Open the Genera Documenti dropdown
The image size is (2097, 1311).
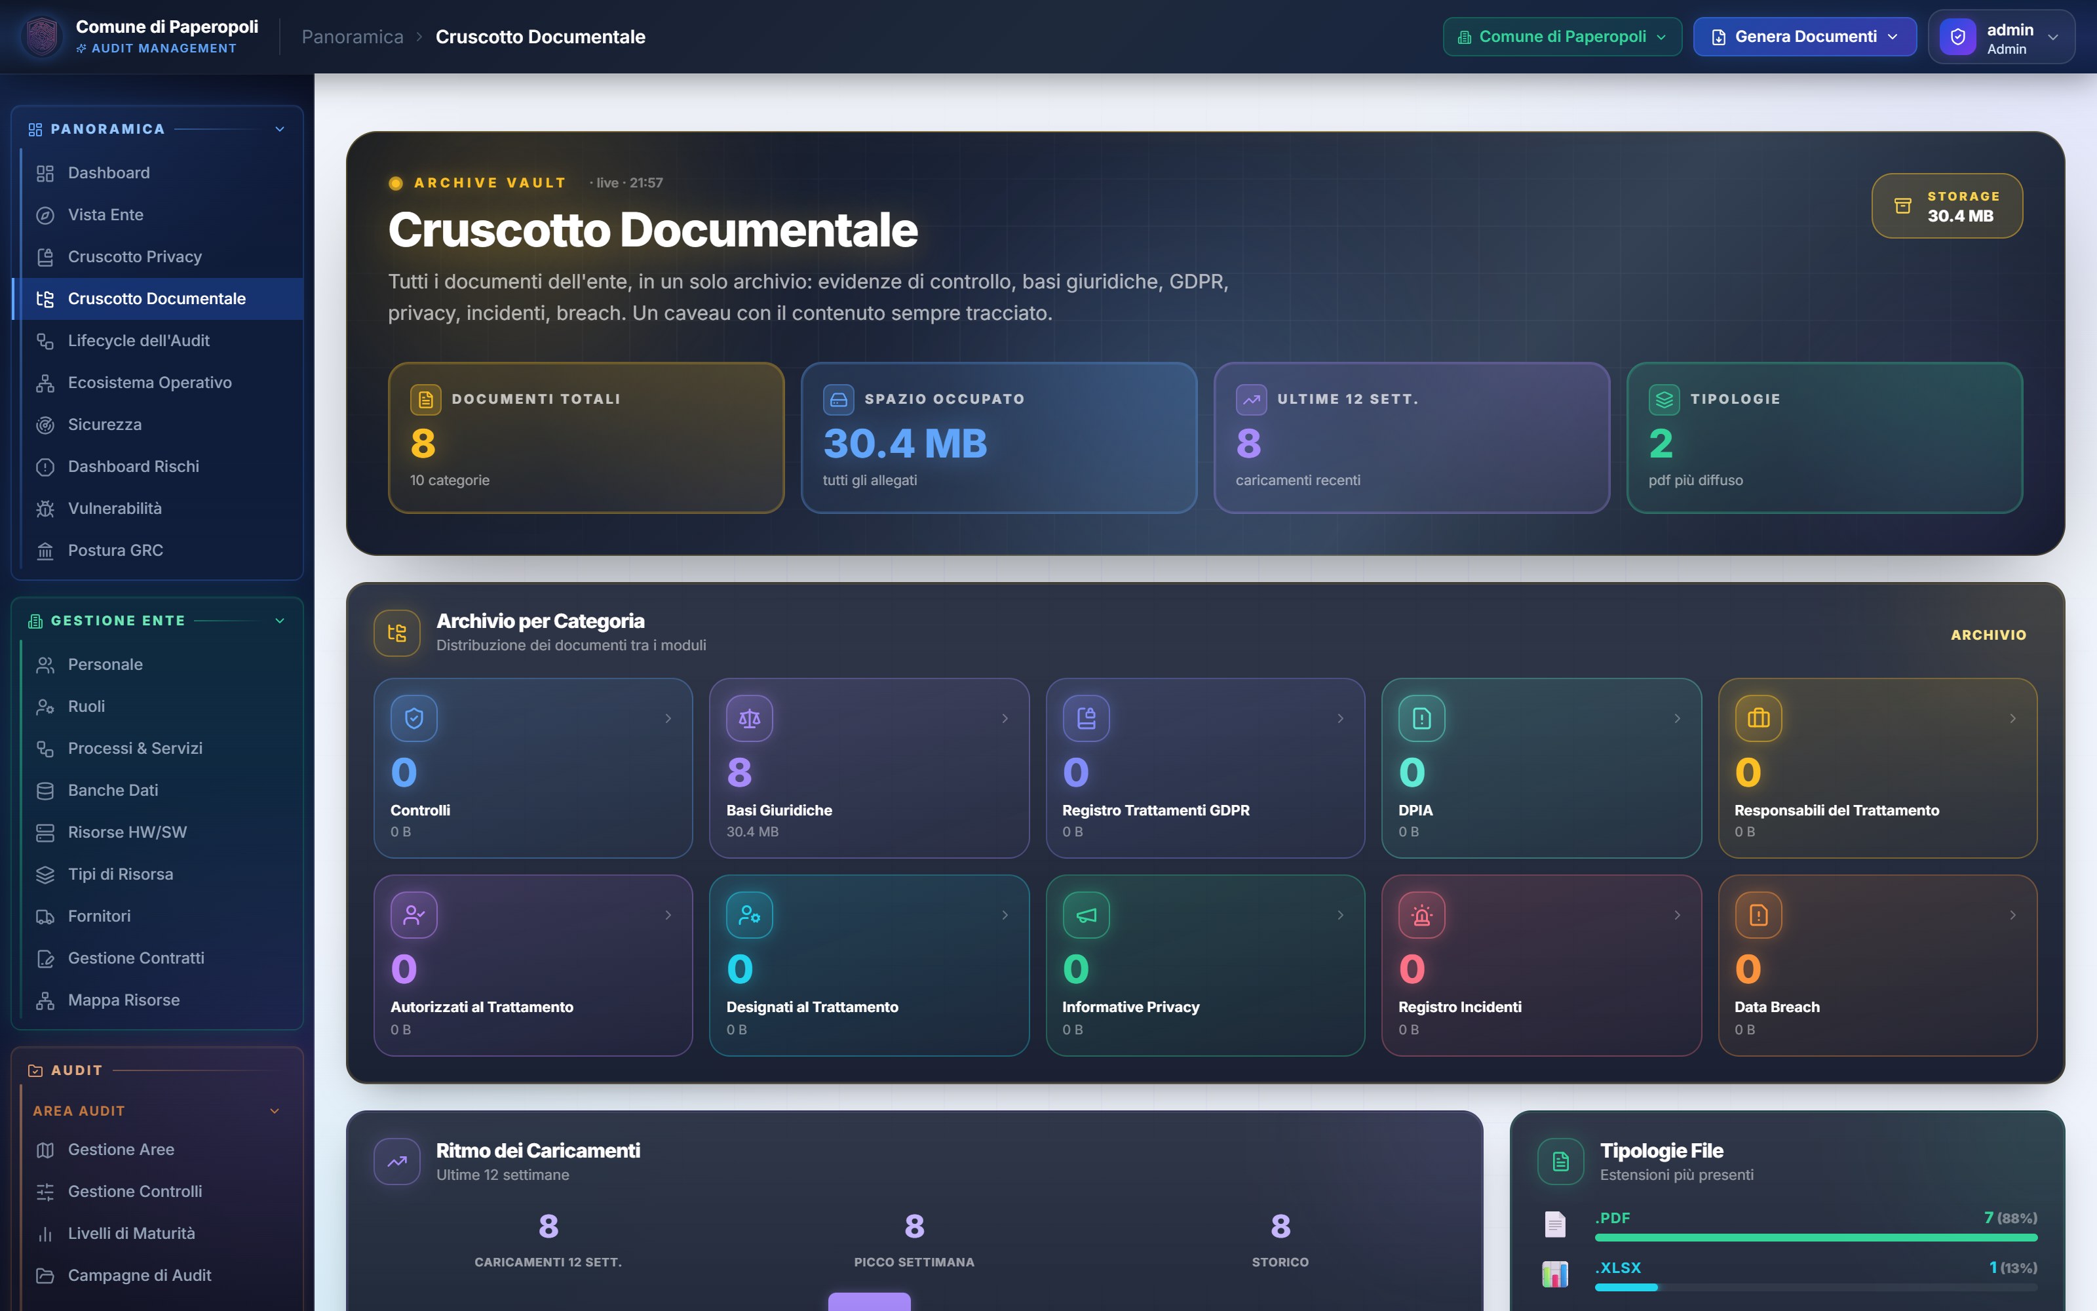[x=1805, y=37]
